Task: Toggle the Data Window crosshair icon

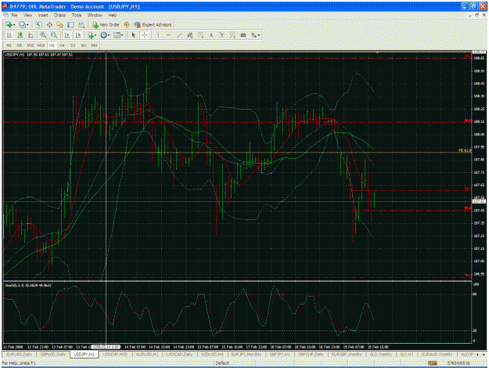Action: tap(49, 24)
